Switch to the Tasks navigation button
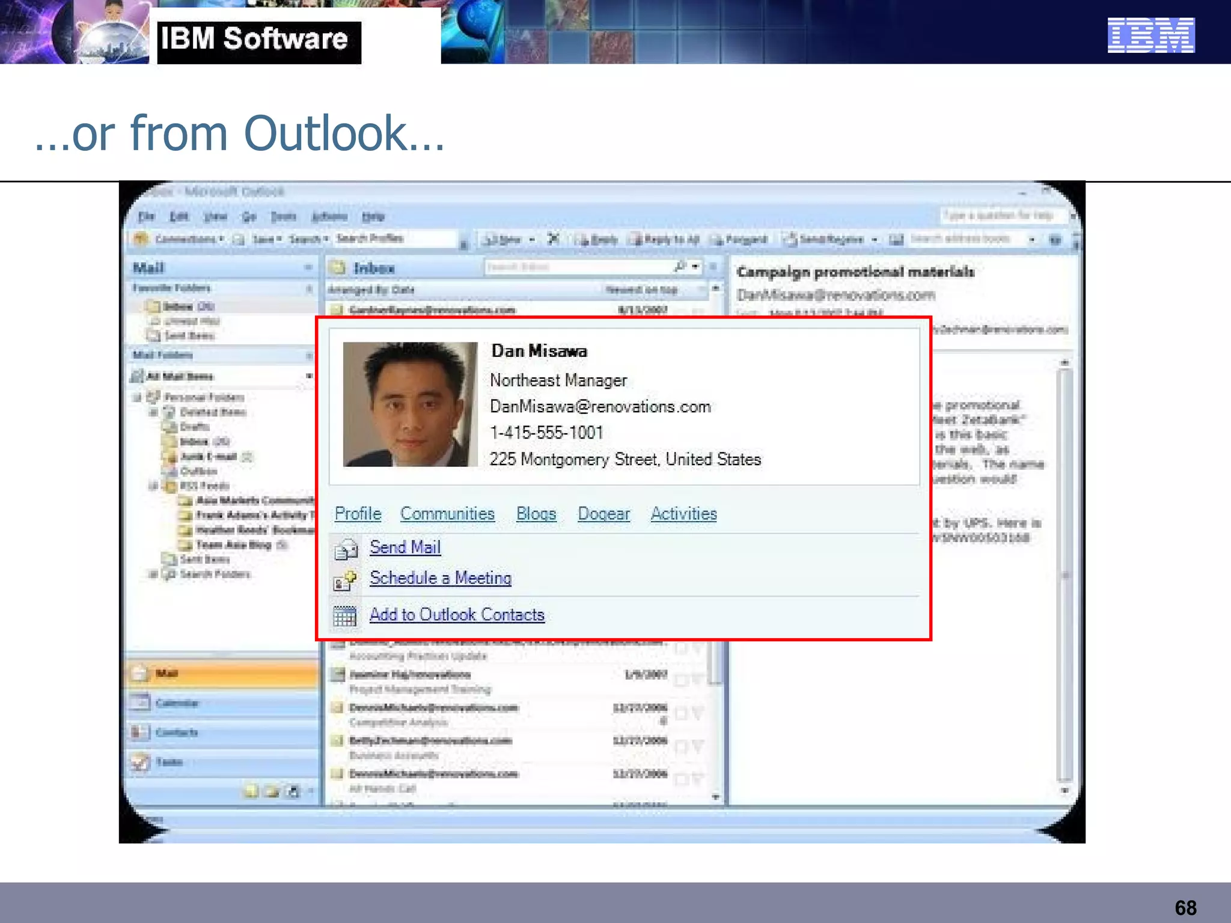Image resolution: width=1231 pixels, height=923 pixels. [222, 763]
